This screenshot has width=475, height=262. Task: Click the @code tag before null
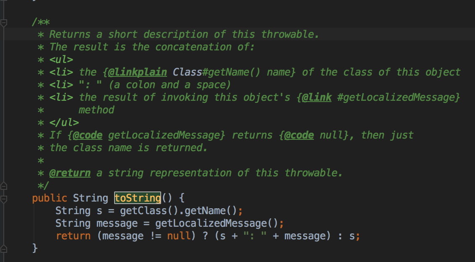coord(299,135)
